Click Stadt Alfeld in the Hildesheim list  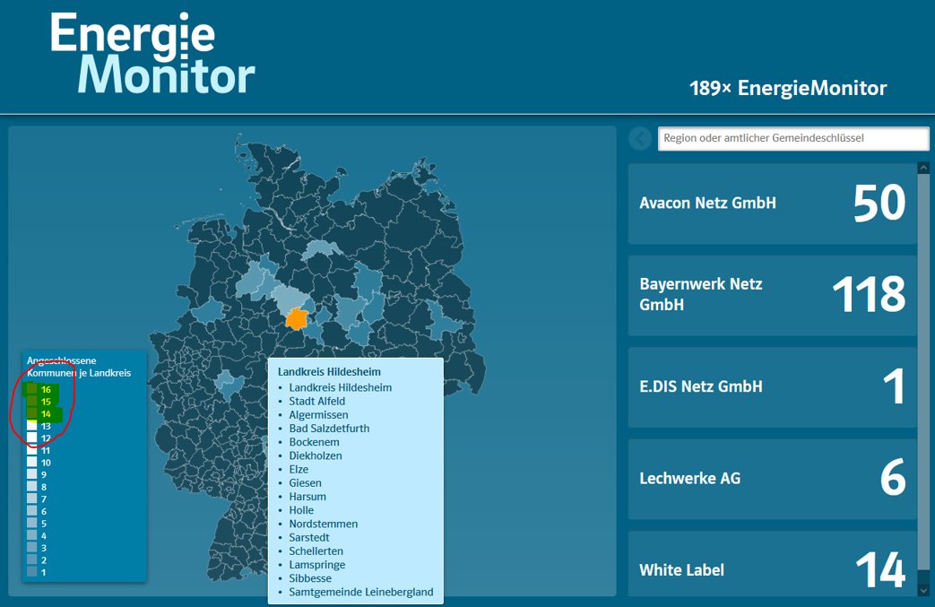(x=316, y=402)
